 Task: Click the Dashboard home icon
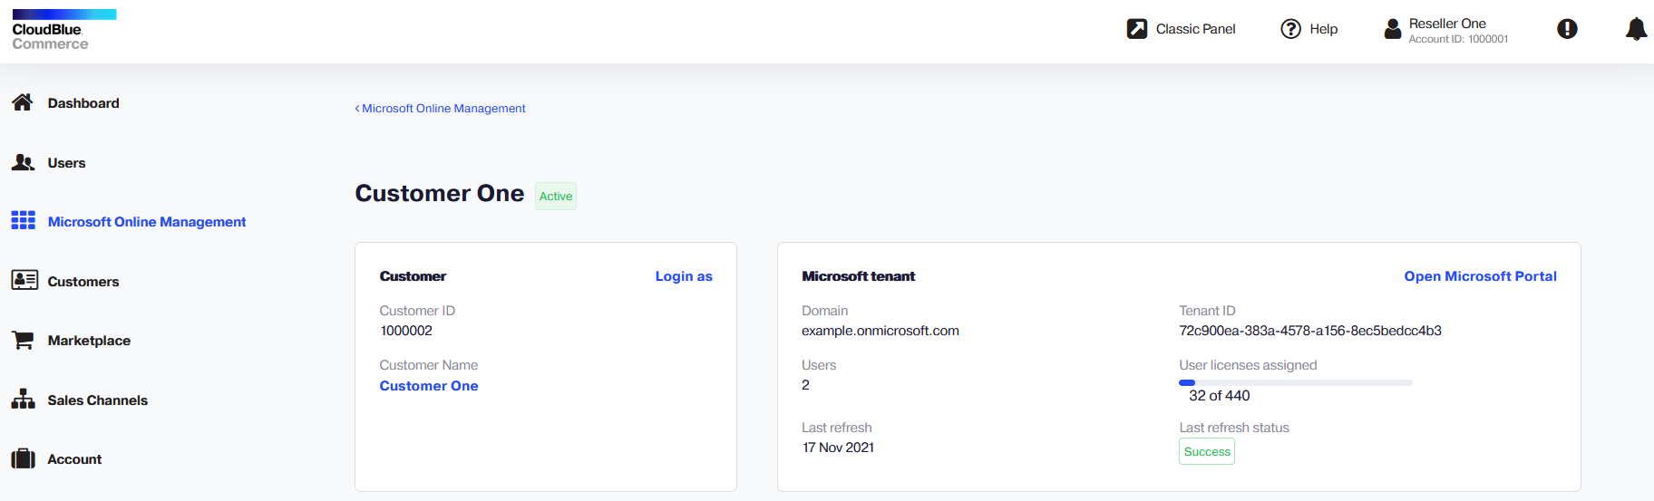(x=23, y=102)
